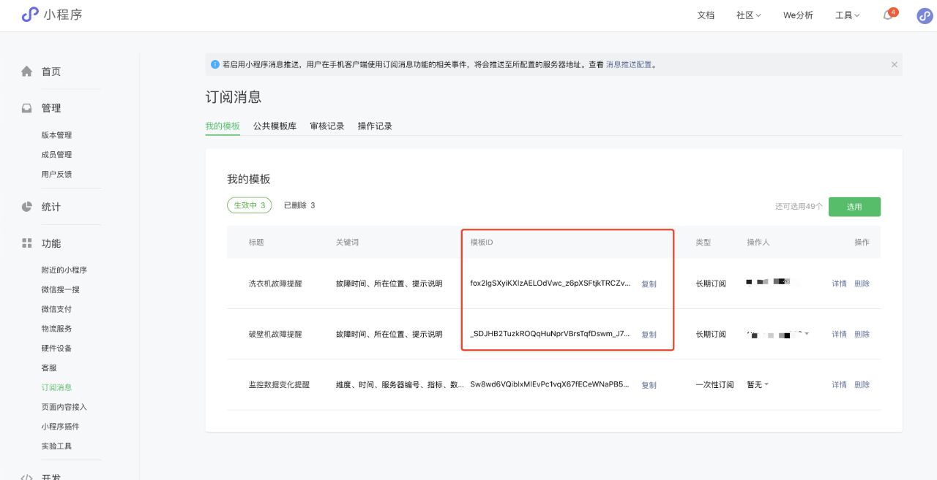Open We分析 in top navigation
The height and width of the screenshot is (480, 937).
click(x=798, y=15)
